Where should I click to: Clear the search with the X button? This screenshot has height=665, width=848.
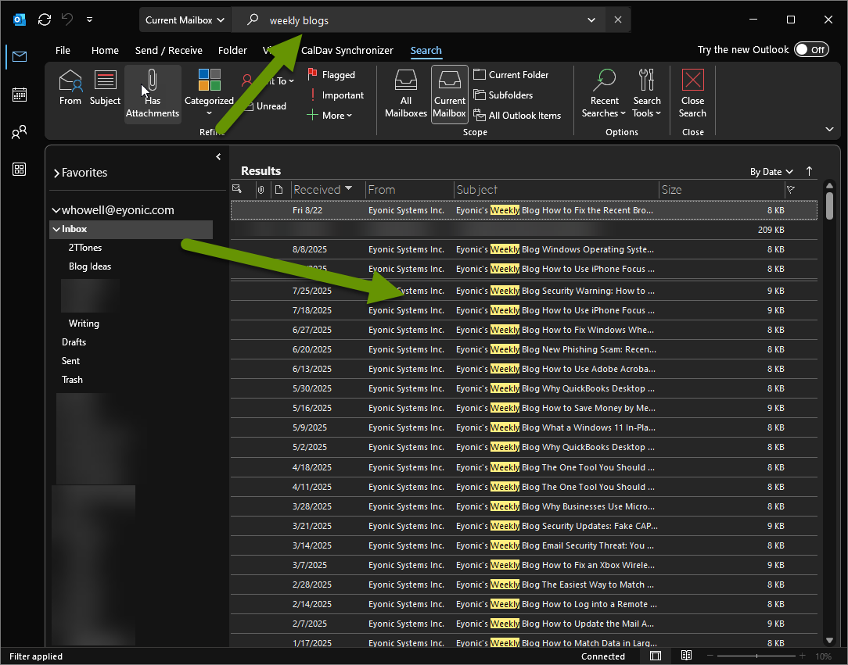tap(617, 20)
